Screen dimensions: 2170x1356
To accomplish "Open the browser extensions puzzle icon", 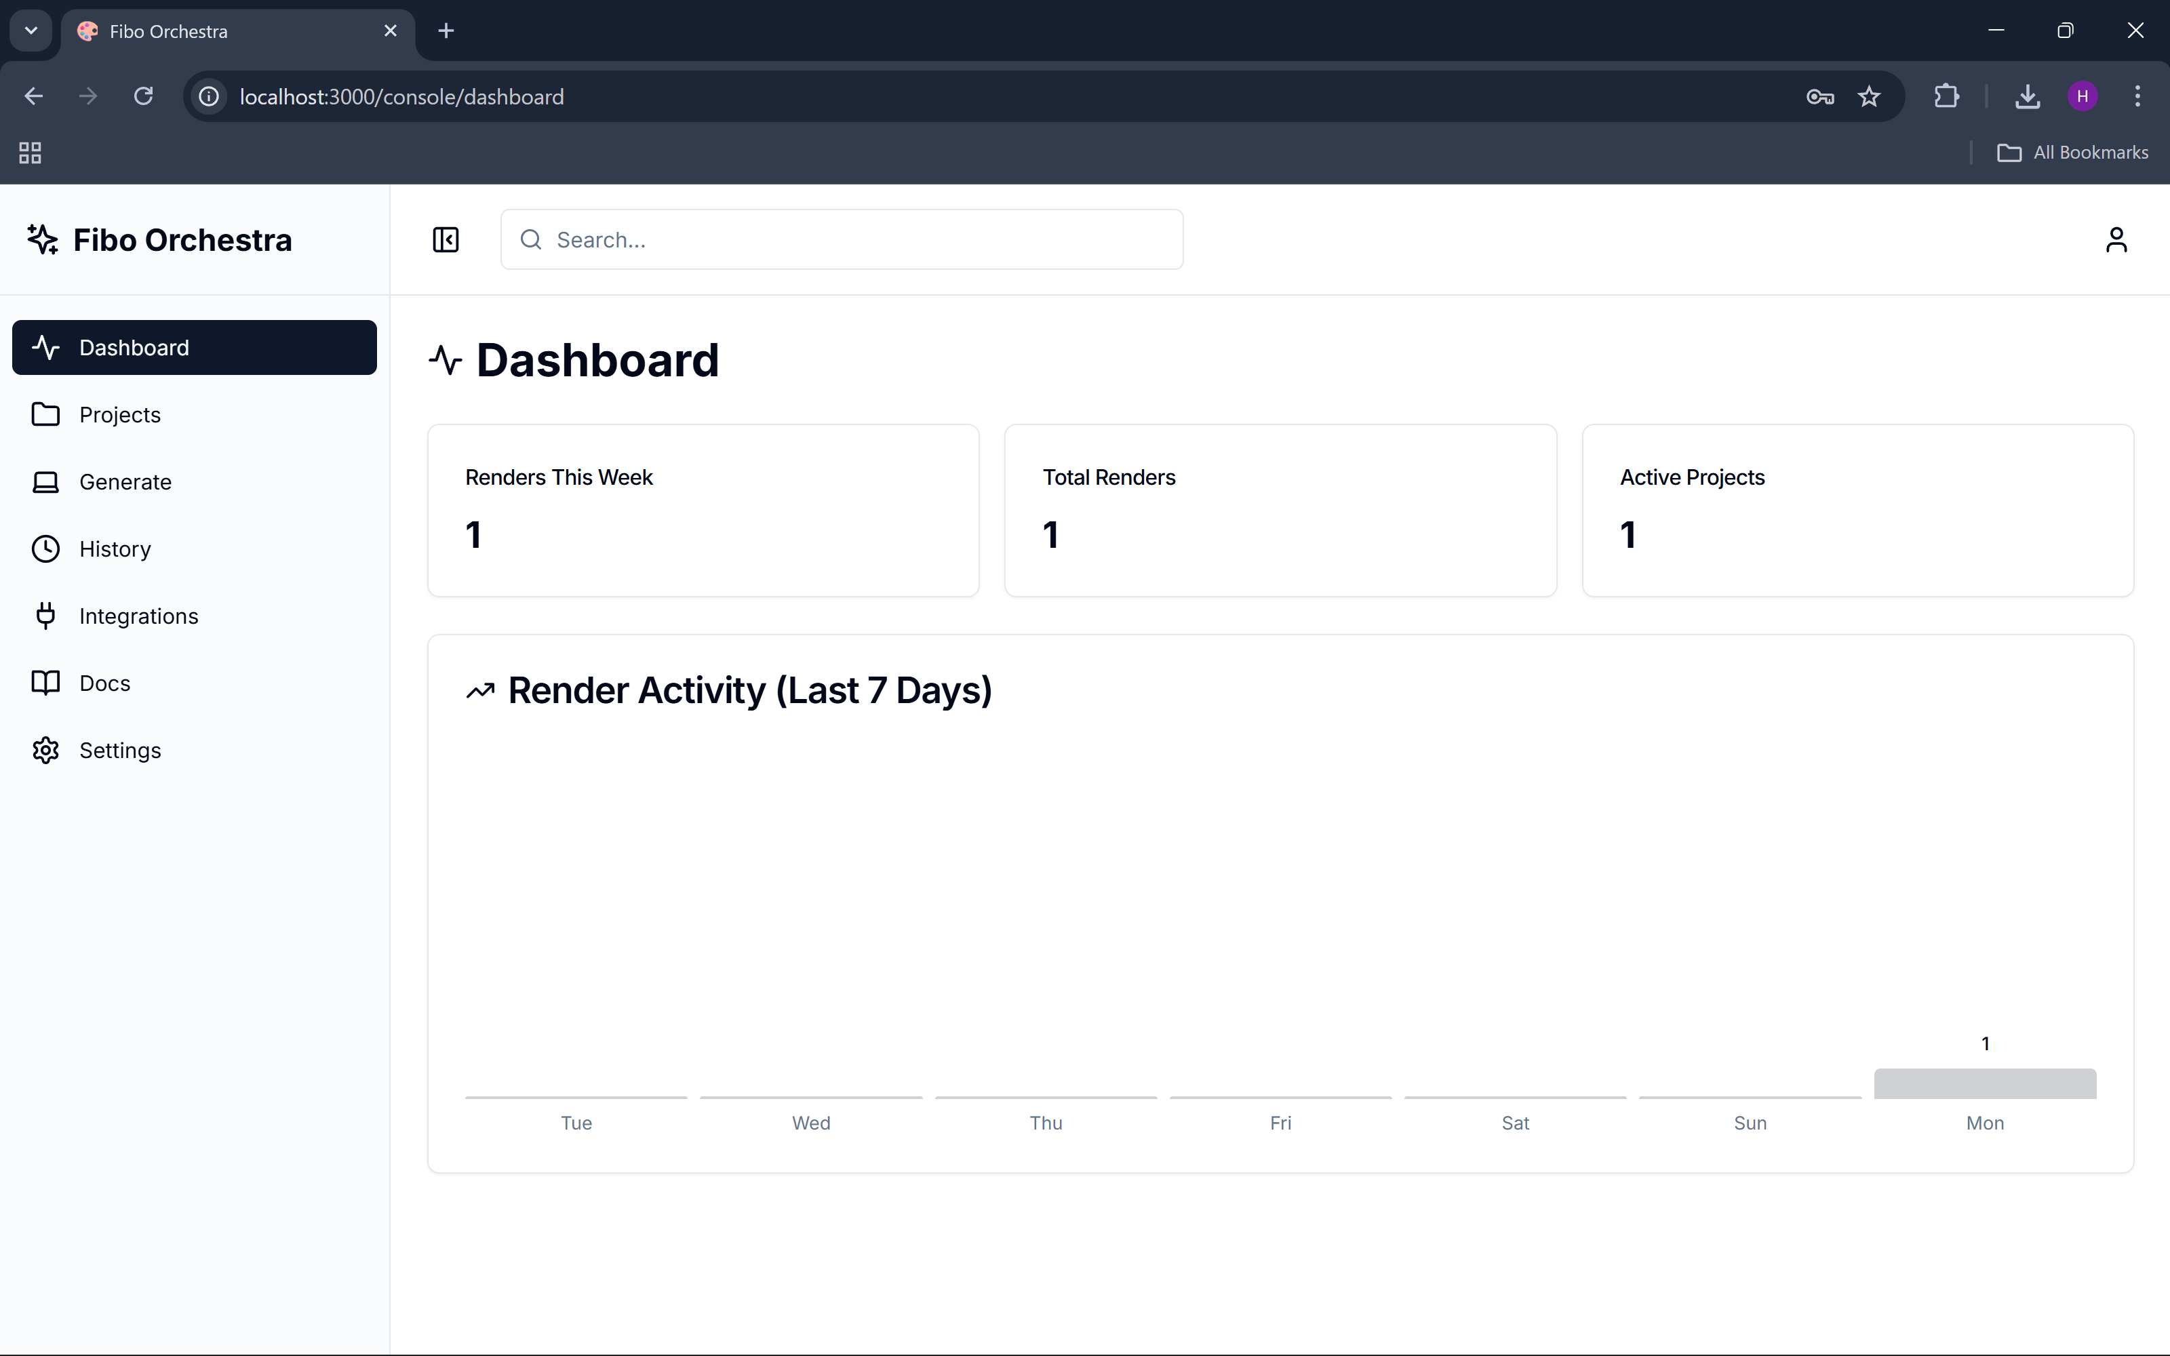I will 1946,97.
